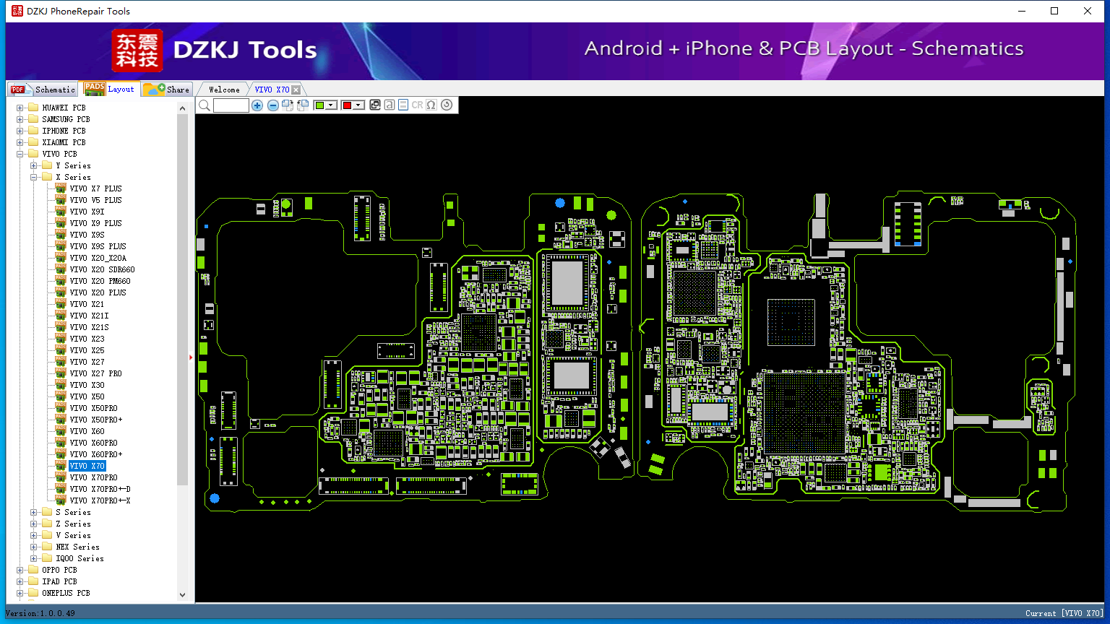This screenshot has width=1110, height=624.
Task: Click the PCB icon beside VIVO X50
Action: [61, 396]
